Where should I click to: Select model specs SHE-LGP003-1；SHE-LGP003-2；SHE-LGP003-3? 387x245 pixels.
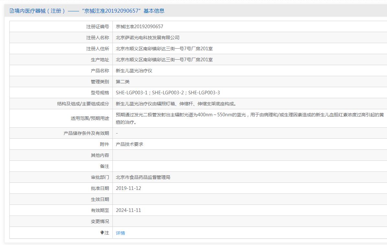click(168, 92)
